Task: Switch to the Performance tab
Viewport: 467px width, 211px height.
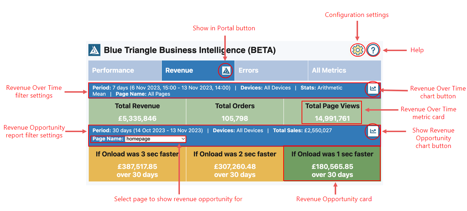Action: pos(125,70)
